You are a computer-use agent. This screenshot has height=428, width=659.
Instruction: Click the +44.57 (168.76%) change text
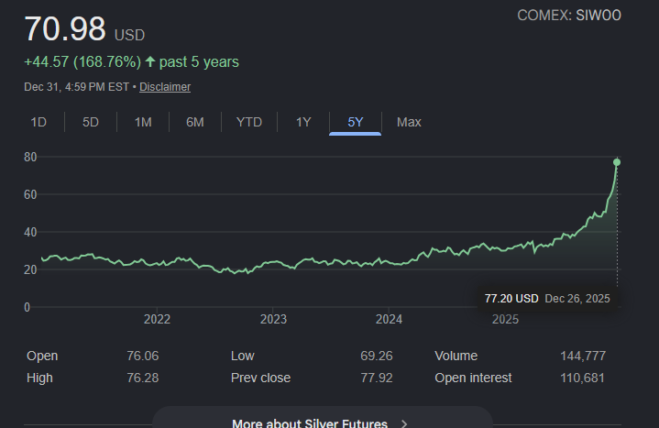pyautogui.click(x=82, y=61)
